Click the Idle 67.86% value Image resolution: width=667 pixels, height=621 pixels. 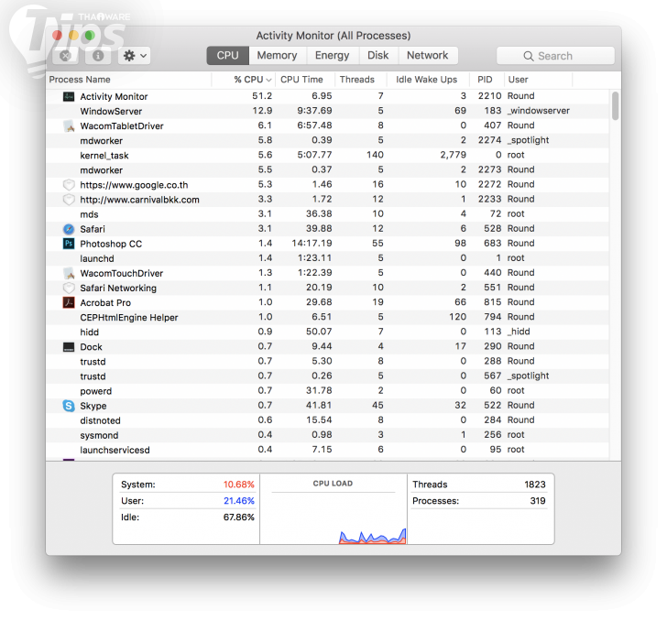tap(239, 517)
